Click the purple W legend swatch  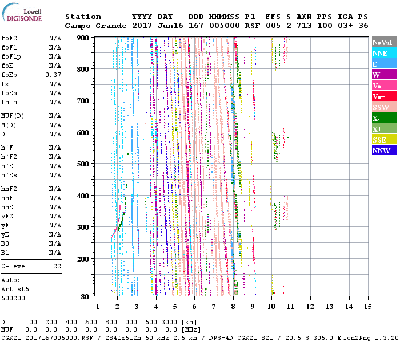(x=383, y=75)
